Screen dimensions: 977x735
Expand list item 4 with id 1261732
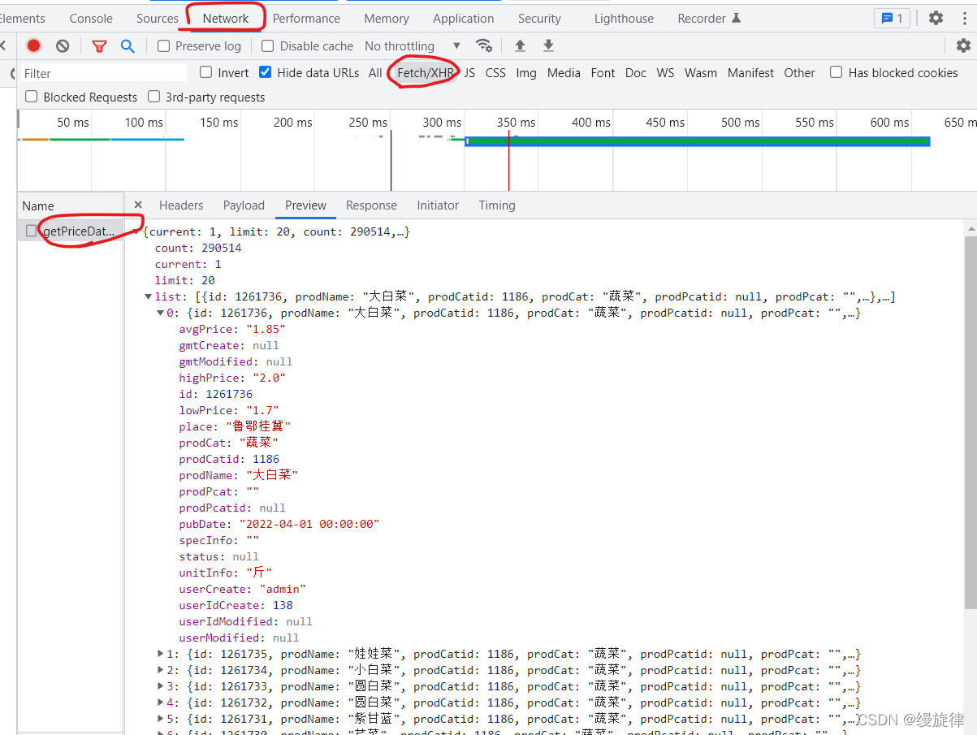[x=160, y=703]
